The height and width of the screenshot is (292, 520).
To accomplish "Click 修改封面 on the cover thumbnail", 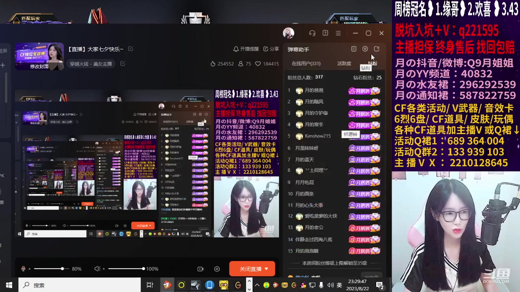I will [39, 67].
